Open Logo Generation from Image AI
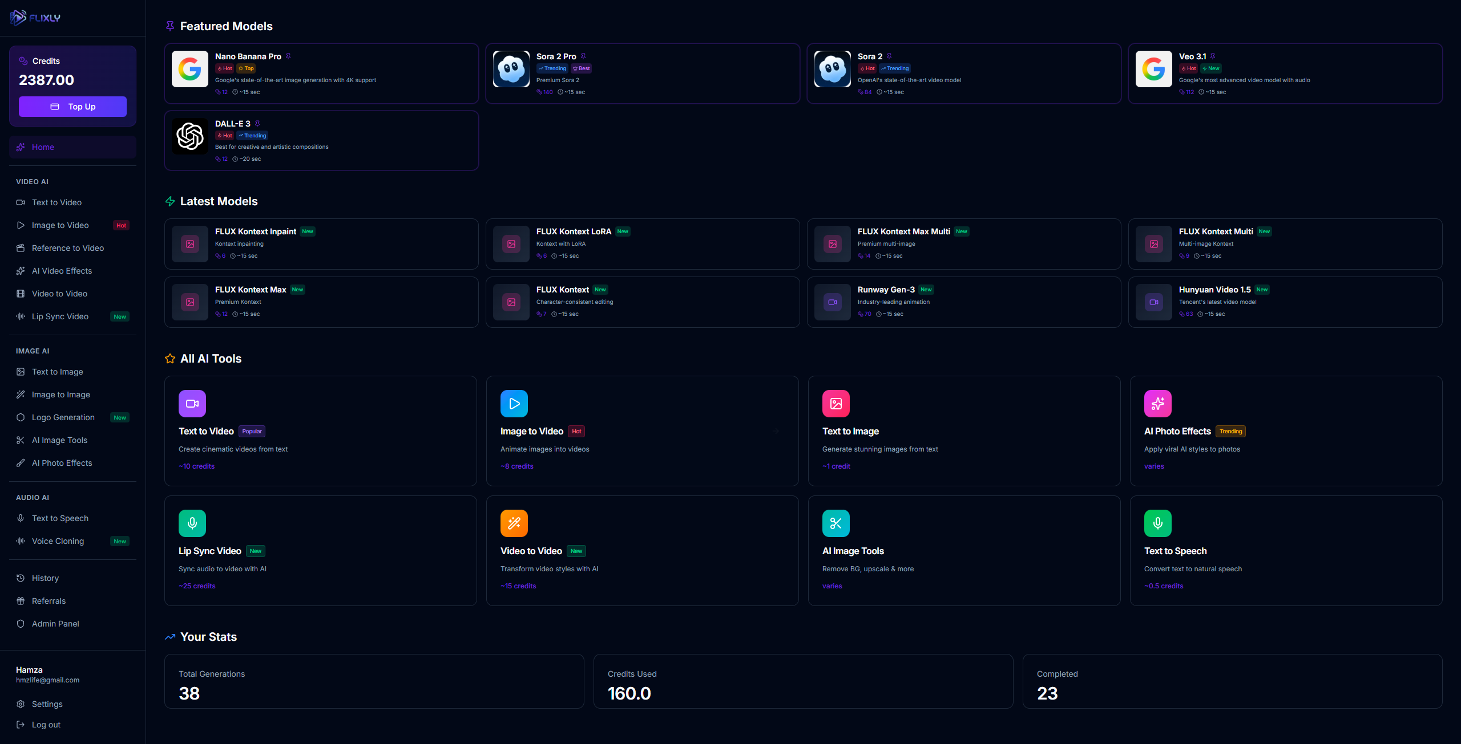 63,417
